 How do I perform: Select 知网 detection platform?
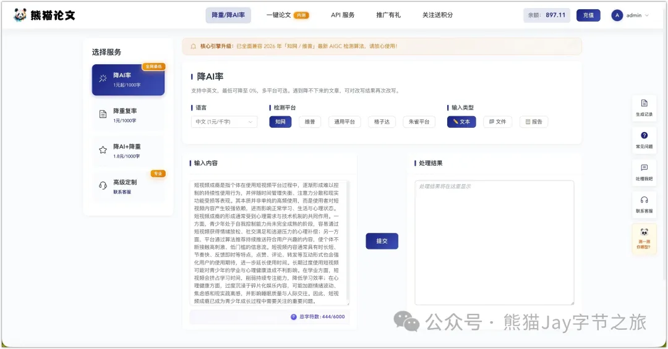280,122
